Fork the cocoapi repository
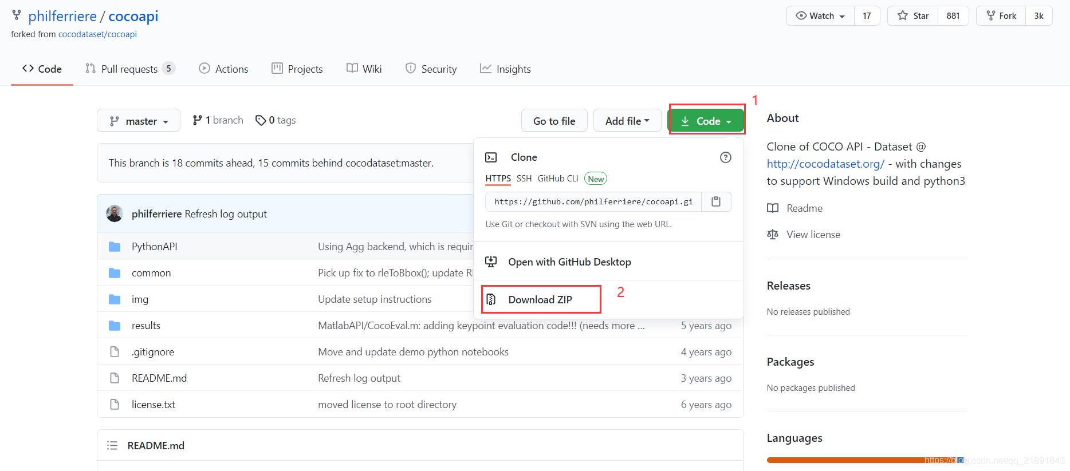 [1001, 16]
